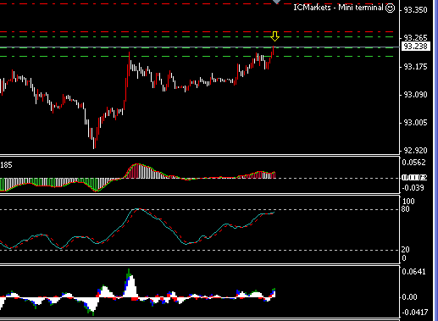Click the blue vertical scrollbar at right edge
438x321 pixels.
(435, 160)
